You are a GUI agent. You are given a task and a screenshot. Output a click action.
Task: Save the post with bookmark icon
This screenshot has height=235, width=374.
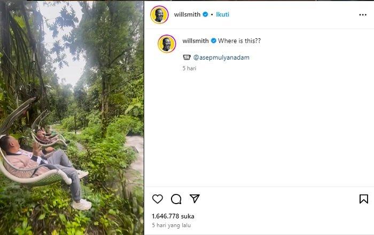coord(363,199)
